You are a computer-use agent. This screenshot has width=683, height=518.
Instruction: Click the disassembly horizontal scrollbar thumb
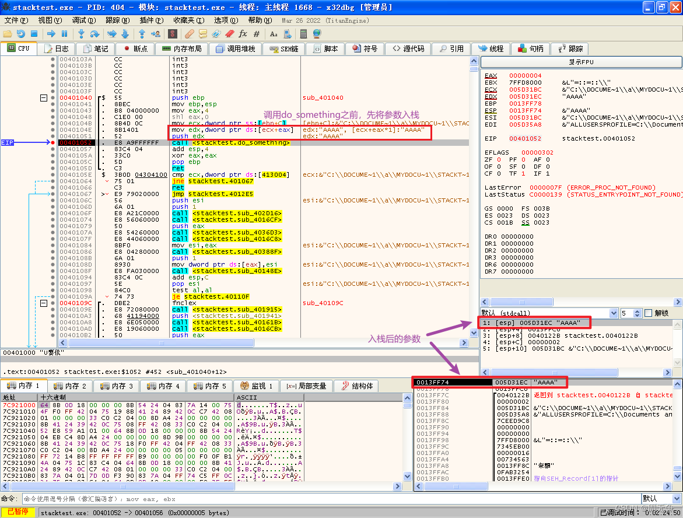click(161, 343)
